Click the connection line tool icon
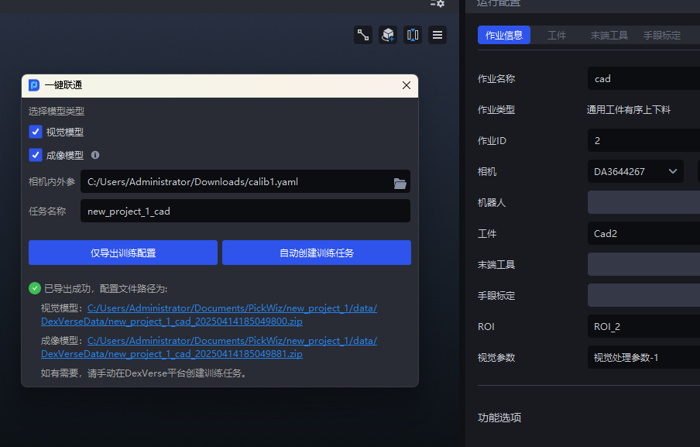This screenshot has width=700, height=447. pyautogui.click(x=363, y=35)
